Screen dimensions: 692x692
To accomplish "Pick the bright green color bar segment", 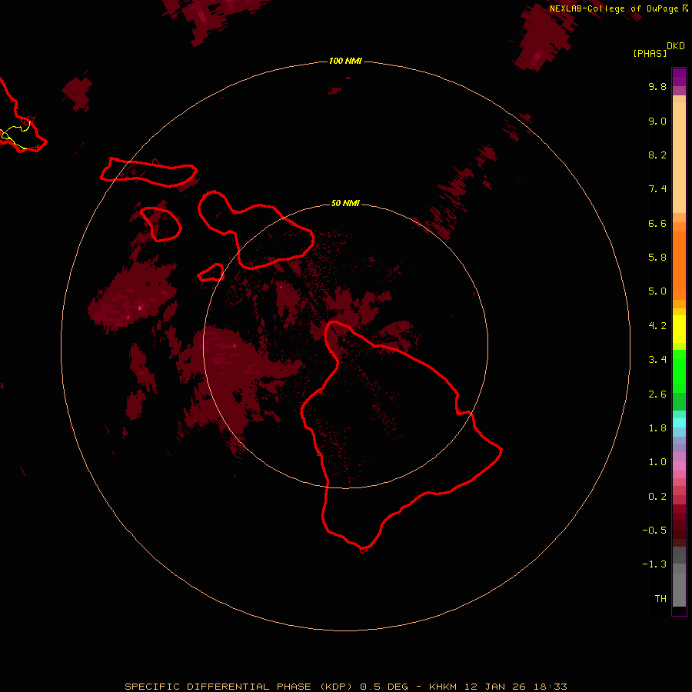I will point(679,371).
